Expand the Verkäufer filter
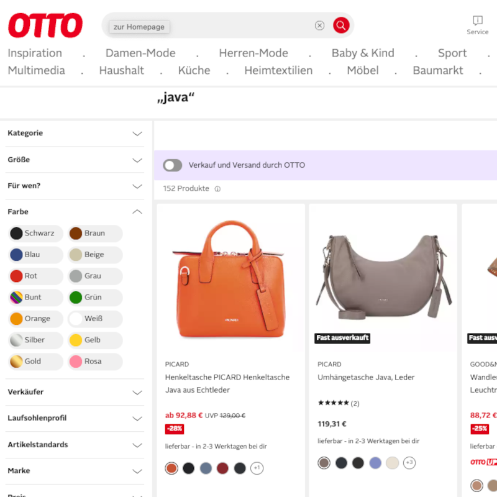497x497 pixels. pos(75,392)
